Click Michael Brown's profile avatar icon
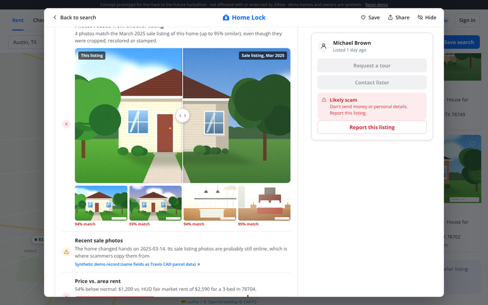 click(x=324, y=46)
